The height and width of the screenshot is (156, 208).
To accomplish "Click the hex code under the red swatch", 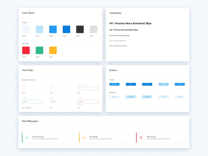I will click(24, 57).
